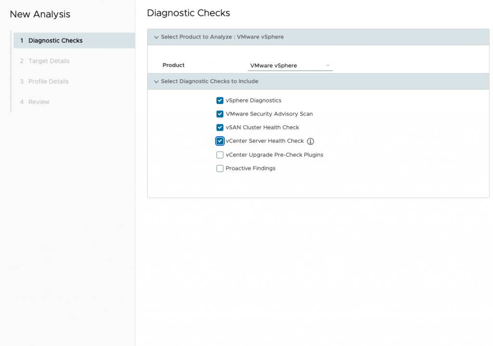The width and height of the screenshot is (493, 346).
Task: Click the vCenter Server Health Check label
Action: (x=265, y=141)
